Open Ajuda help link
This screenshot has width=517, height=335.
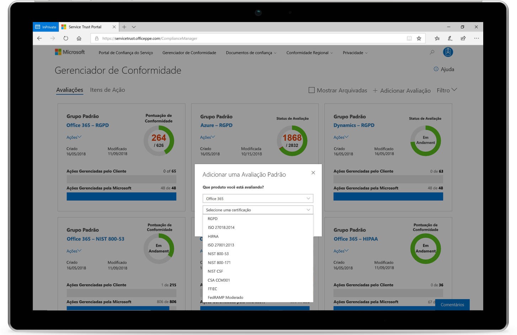(444, 69)
